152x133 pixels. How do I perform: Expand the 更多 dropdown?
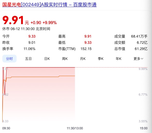pos(138,59)
